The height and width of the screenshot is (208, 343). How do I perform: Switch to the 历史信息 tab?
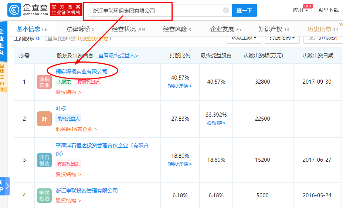323,29
